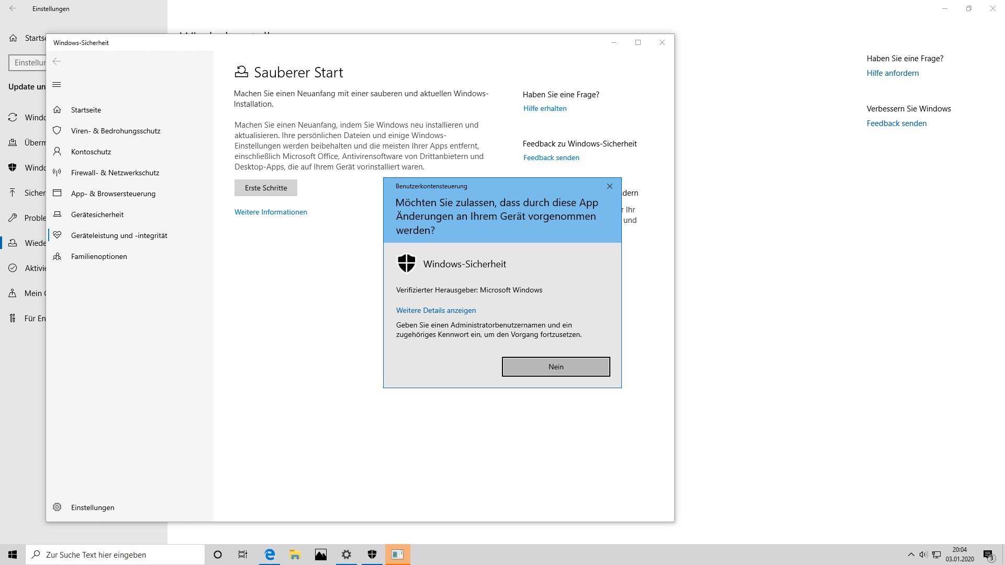Click the update sync icon in Einstellungen sidebar
1005x565 pixels.
coord(13,117)
